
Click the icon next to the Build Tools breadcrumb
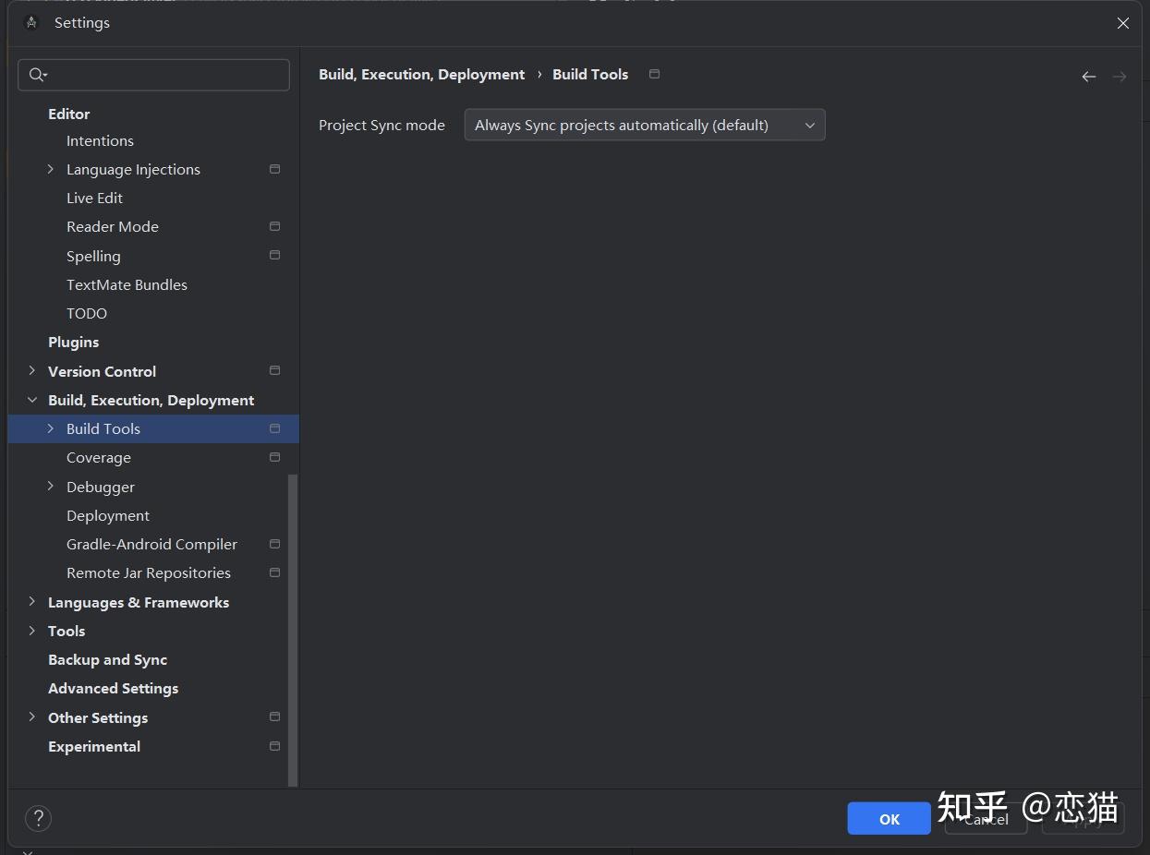(653, 74)
